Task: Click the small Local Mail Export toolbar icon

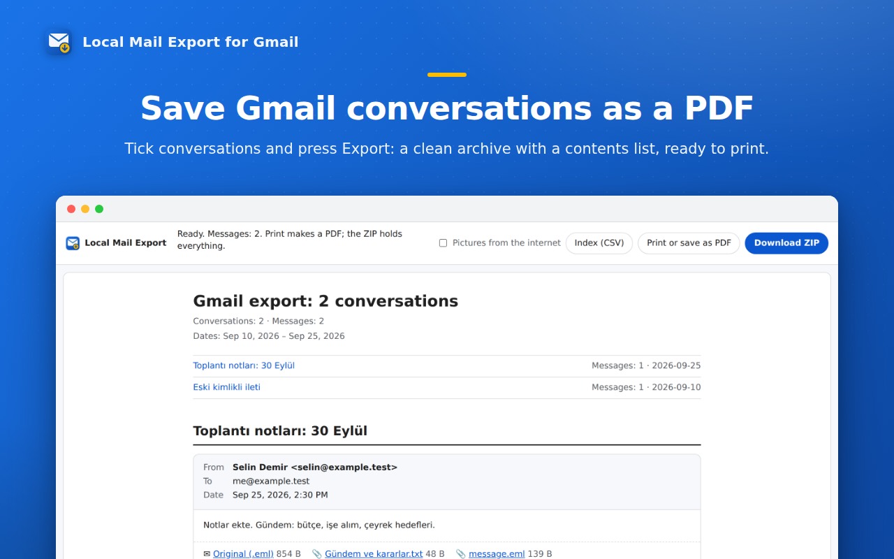Action: coord(73,243)
